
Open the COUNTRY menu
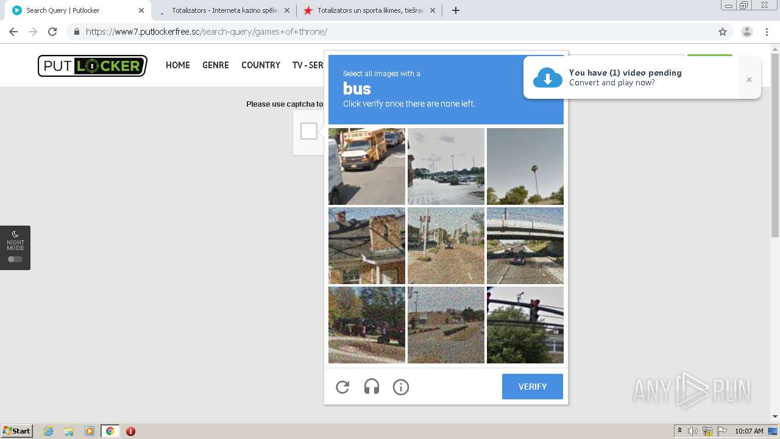(261, 65)
